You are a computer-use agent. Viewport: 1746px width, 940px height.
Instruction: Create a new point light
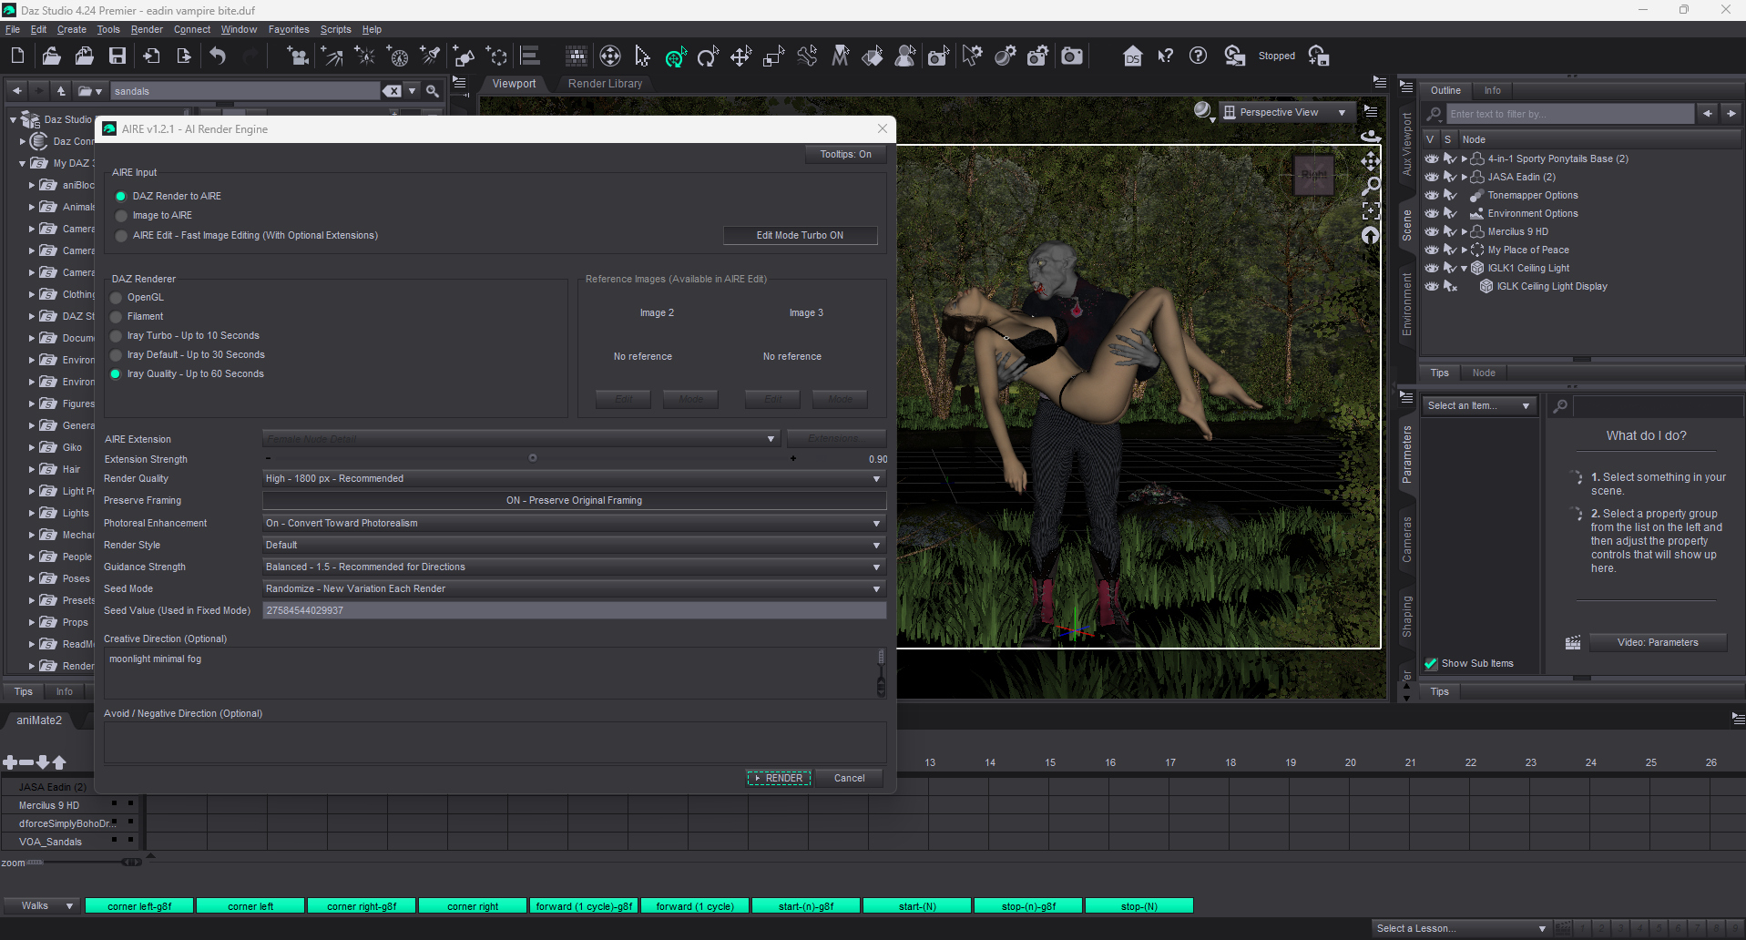(365, 56)
